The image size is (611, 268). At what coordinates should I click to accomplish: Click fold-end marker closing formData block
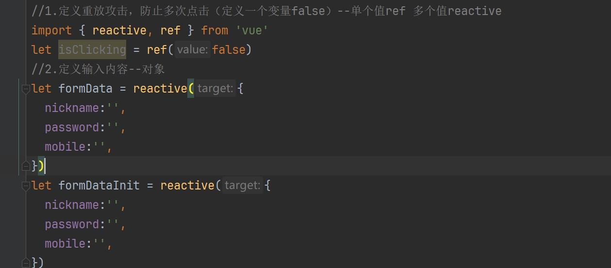26,166
